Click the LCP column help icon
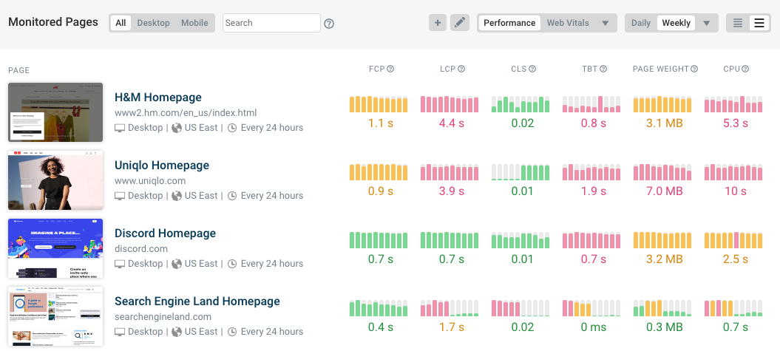The height and width of the screenshot is (351, 780). pos(461,69)
